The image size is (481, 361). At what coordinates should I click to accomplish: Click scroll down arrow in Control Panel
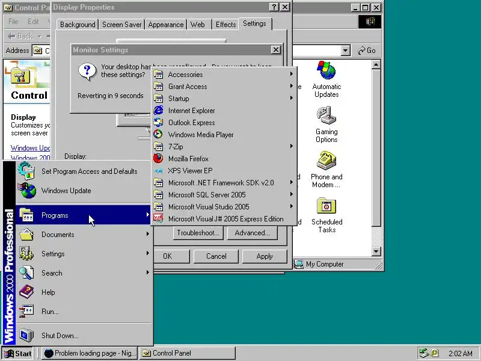376,251
